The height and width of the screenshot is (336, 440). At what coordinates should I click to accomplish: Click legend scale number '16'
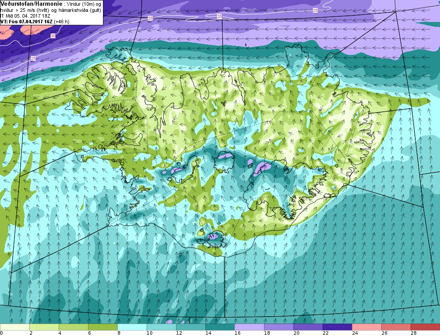[x=238, y=333]
